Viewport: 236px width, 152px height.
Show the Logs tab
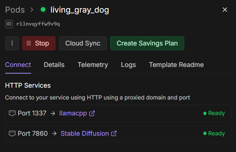(x=128, y=65)
